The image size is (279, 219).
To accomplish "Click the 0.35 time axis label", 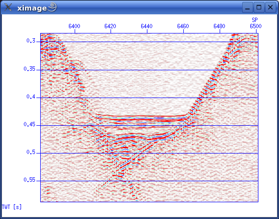I will pos(30,68).
